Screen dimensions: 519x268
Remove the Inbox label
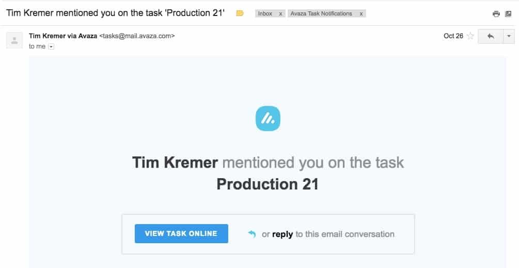(280, 14)
